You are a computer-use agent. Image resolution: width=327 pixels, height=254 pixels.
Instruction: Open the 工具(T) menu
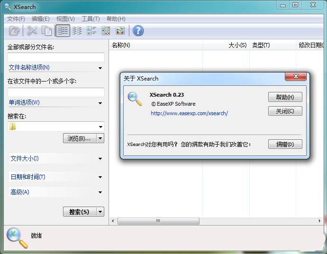pos(91,19)
